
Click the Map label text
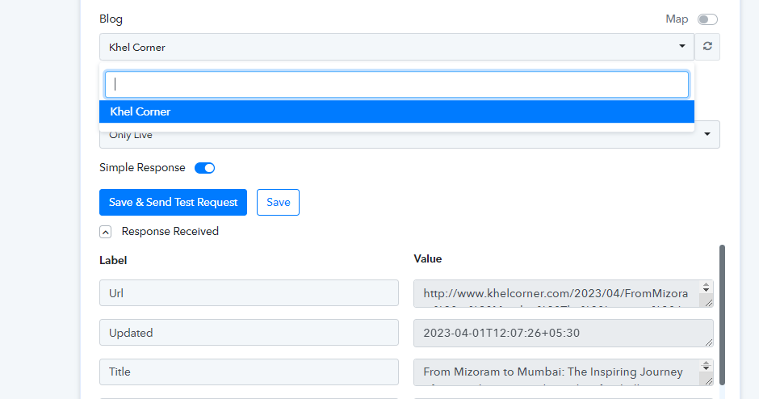(677, 19)
